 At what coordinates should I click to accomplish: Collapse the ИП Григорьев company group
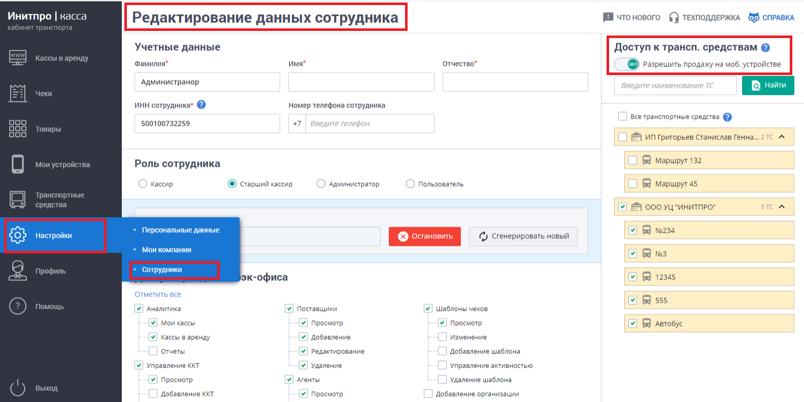pos(782,137)
